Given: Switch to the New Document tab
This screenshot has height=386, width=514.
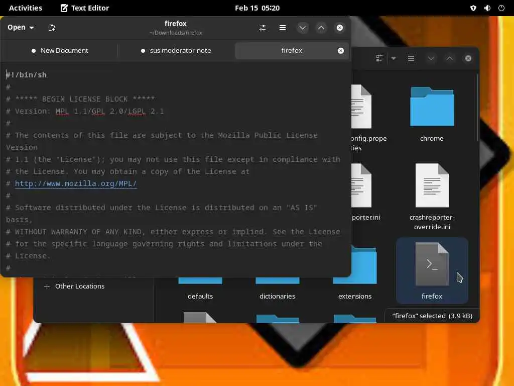Looking at the screenshot, I should tap(60, 51).
